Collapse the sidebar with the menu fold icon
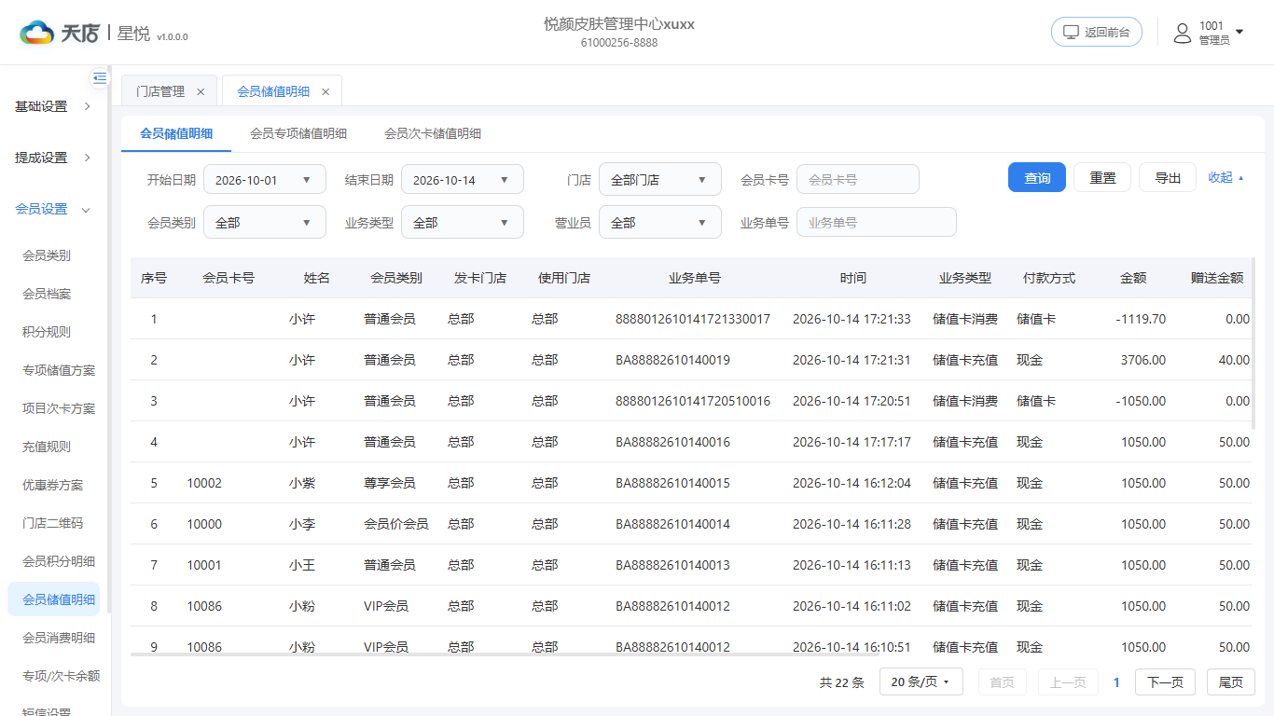Screen dimensions: 1274x716 pyautogui.click(x=100, y=78)
